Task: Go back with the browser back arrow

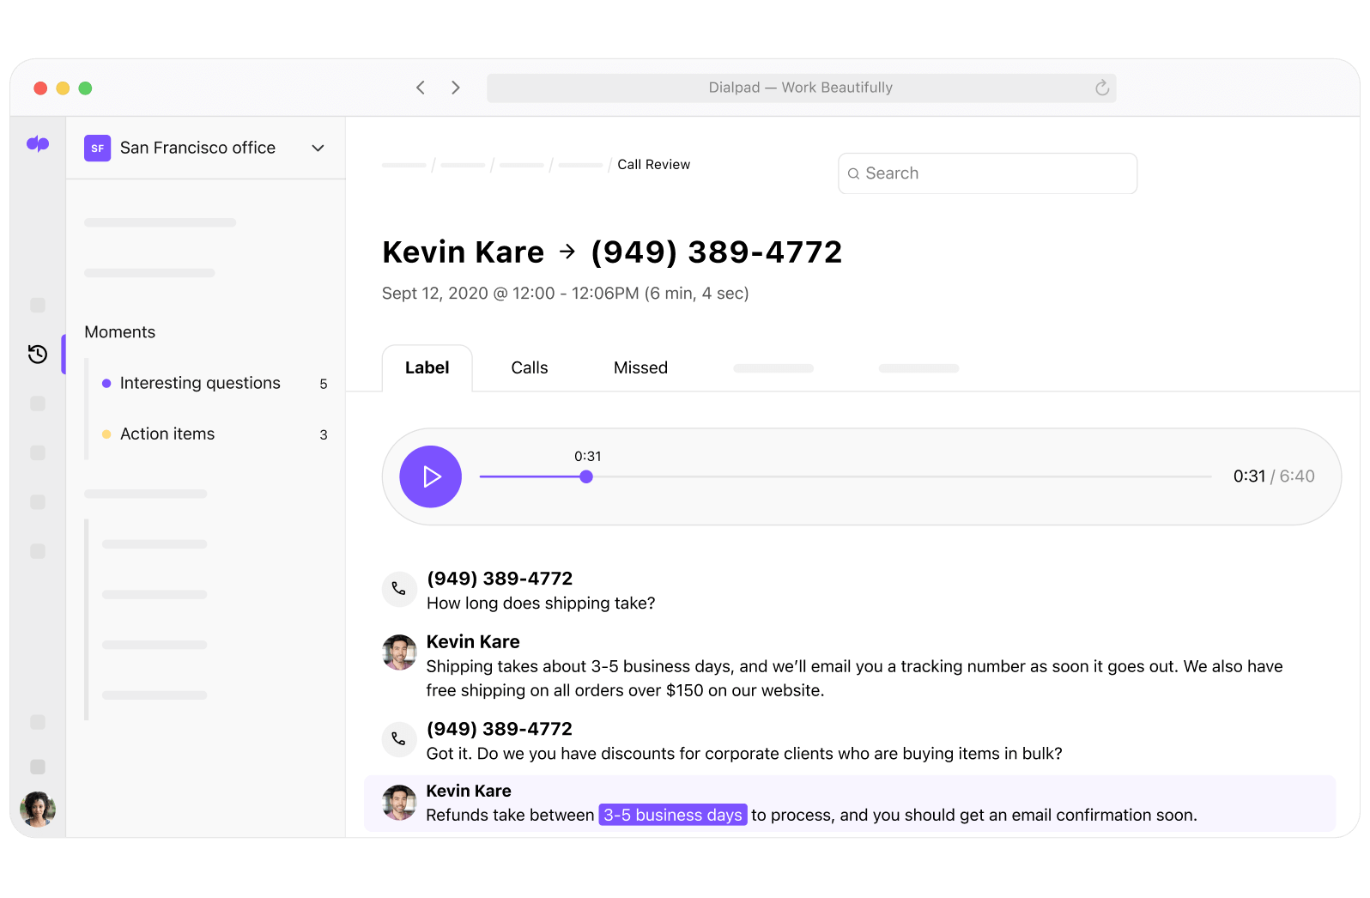Action: click(x=421, y=88)
